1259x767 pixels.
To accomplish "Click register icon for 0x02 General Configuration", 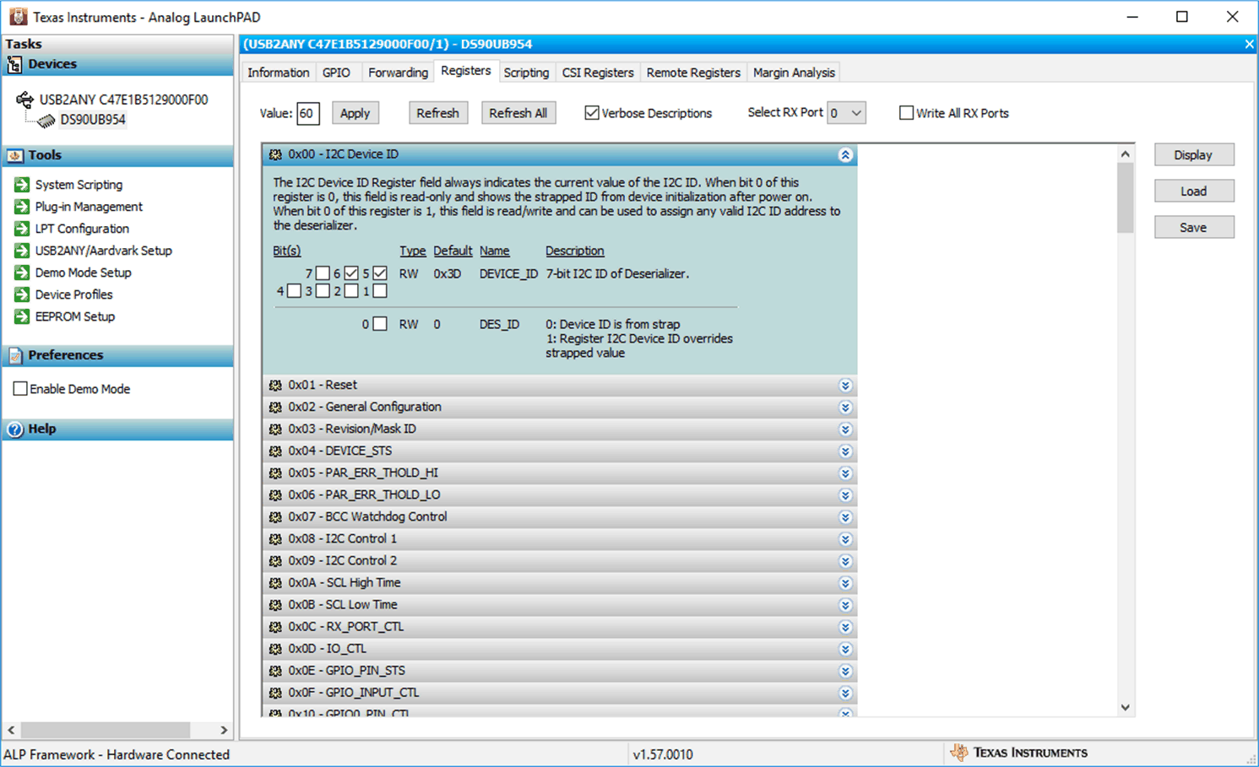I will [x=275, y=407].
